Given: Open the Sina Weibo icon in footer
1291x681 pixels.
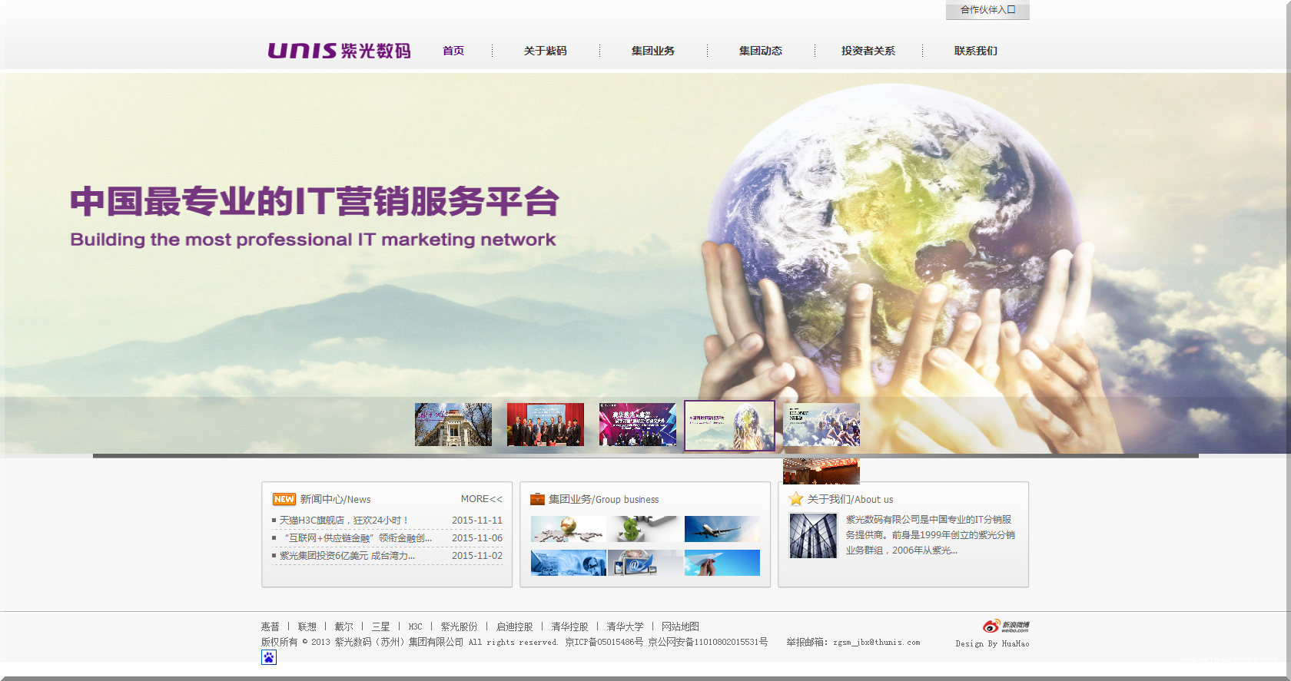Looking at the screenshot, I should click(x=1005, y=626).
